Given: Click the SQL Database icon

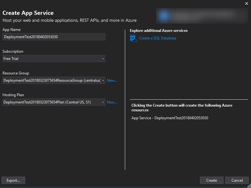Looking at the screenshot, I should pyautogui.click(x=133, y=38).
